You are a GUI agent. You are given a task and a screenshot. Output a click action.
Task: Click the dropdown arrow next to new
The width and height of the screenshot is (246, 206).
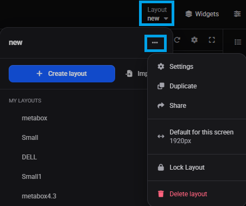166,18
